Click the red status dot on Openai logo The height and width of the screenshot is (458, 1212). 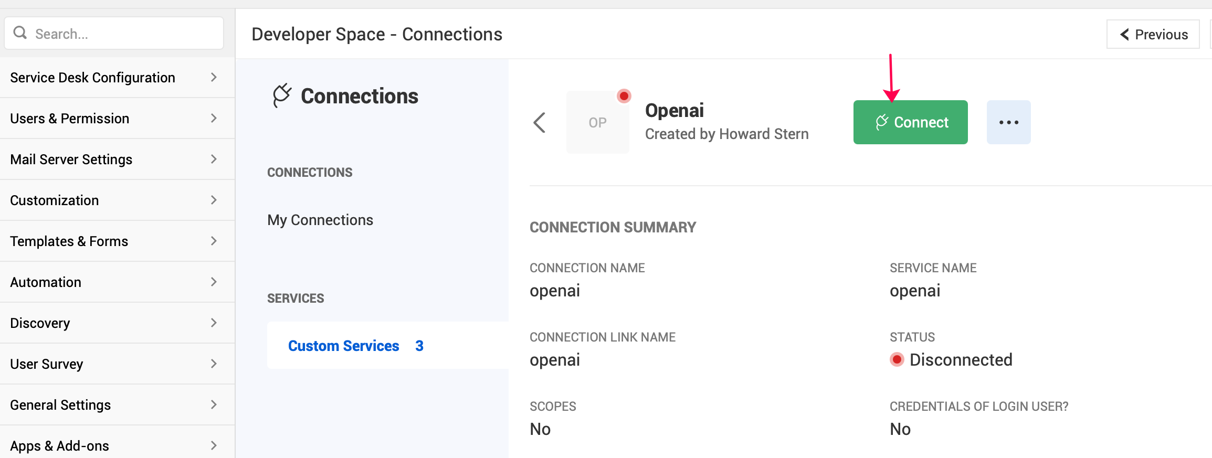[x=624, y=96]
